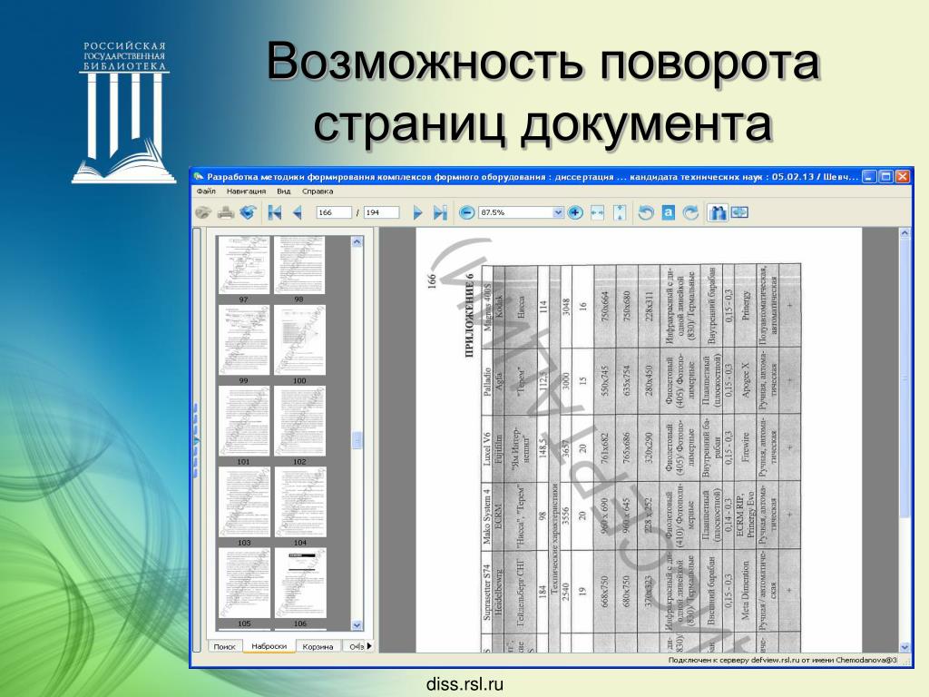929x697 pixels.
Task: Open the zoom level 87.5% dropdown
Action: click(x=558, y=212)
